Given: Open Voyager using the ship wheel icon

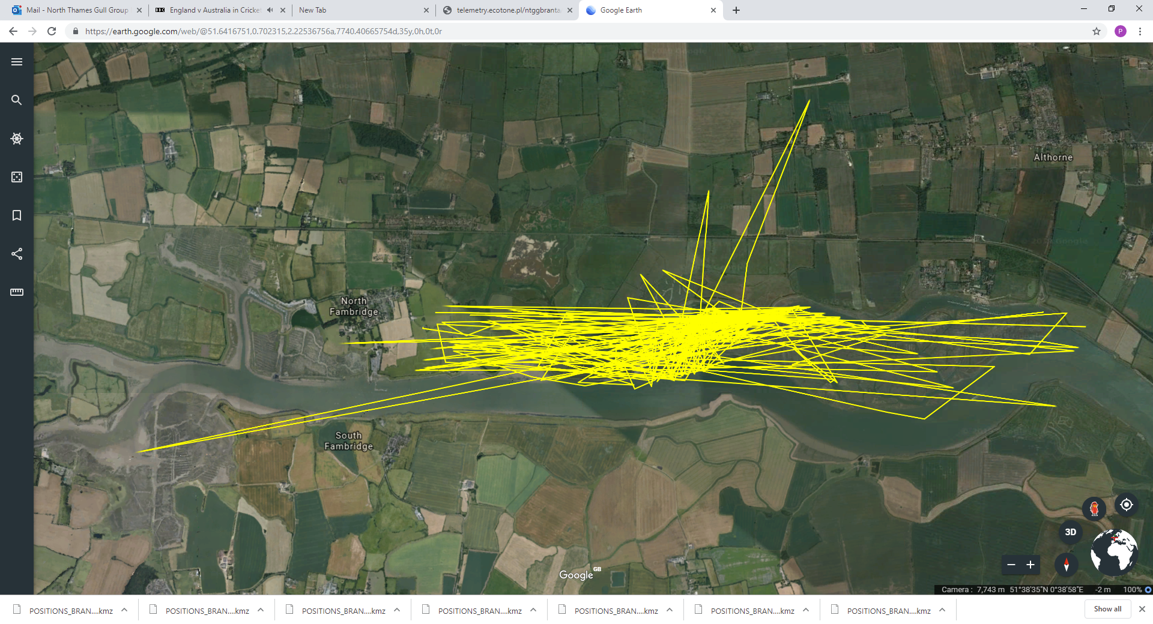Looking at the screenshot, I should click(17, 139).
